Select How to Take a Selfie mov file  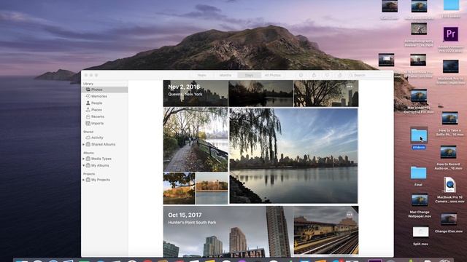449,124
